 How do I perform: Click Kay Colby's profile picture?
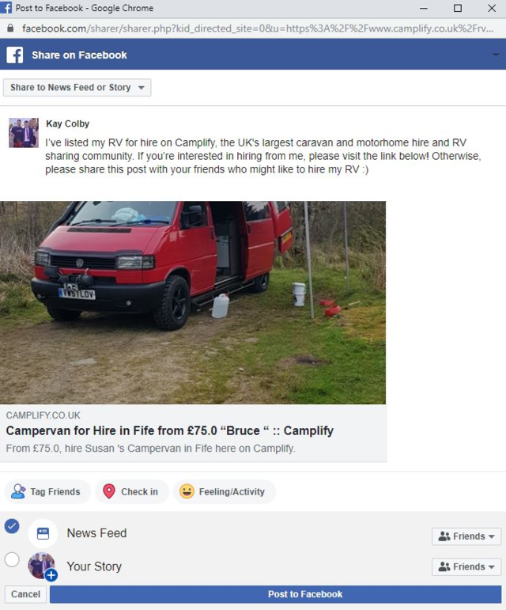coord(24,133)
